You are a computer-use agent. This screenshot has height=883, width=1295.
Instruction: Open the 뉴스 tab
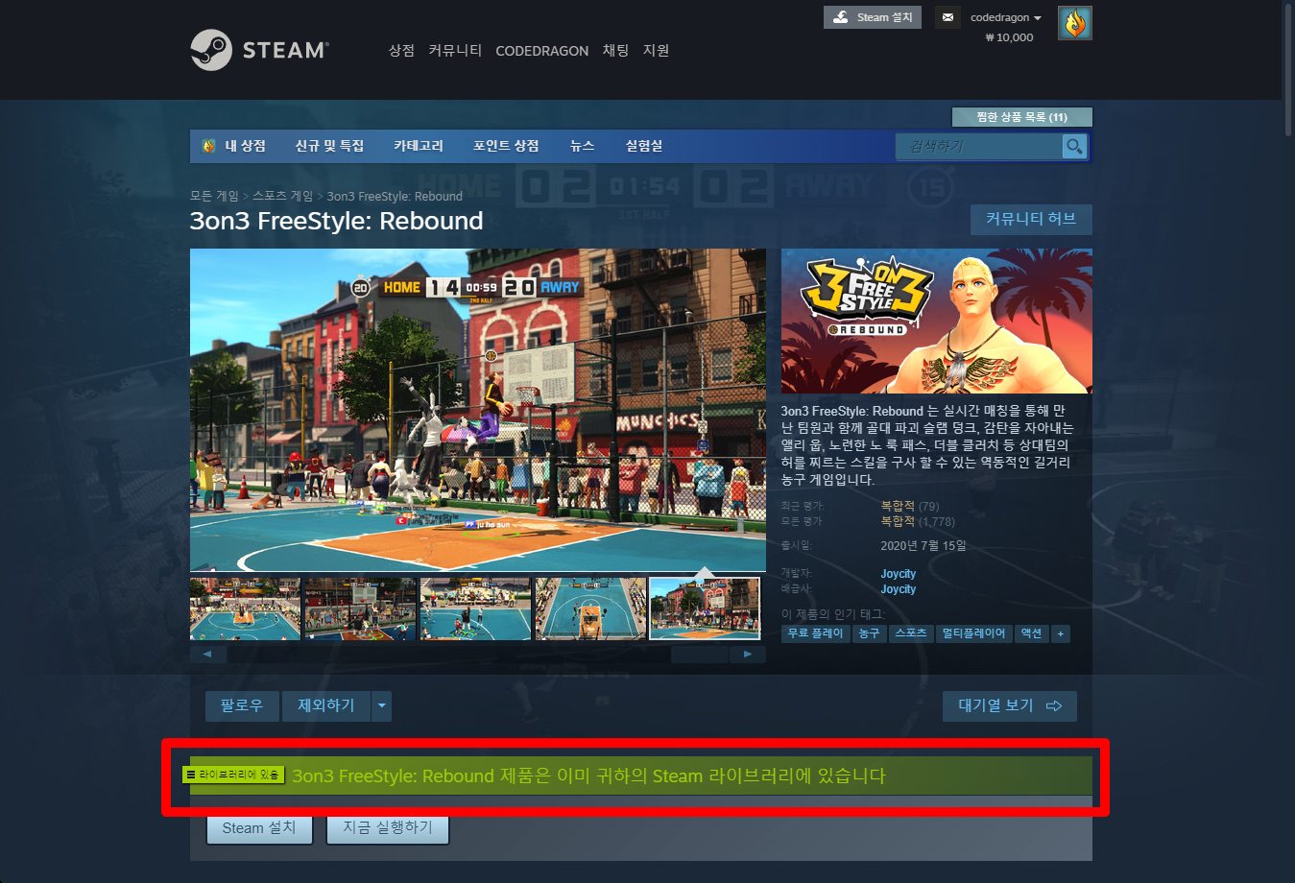pos(582,146)
